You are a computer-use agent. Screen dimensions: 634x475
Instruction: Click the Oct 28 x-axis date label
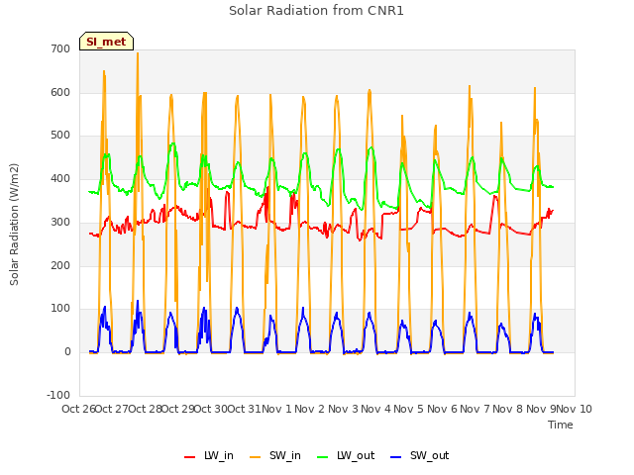pyautogui.click(x=145, y=409)
